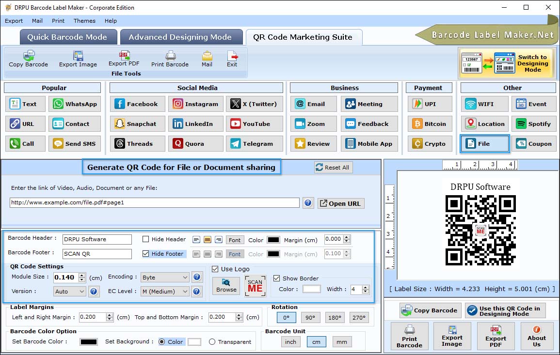Click the Mail icon in File Tools
This screenshot has height=355, width=560.
point(207,59)
